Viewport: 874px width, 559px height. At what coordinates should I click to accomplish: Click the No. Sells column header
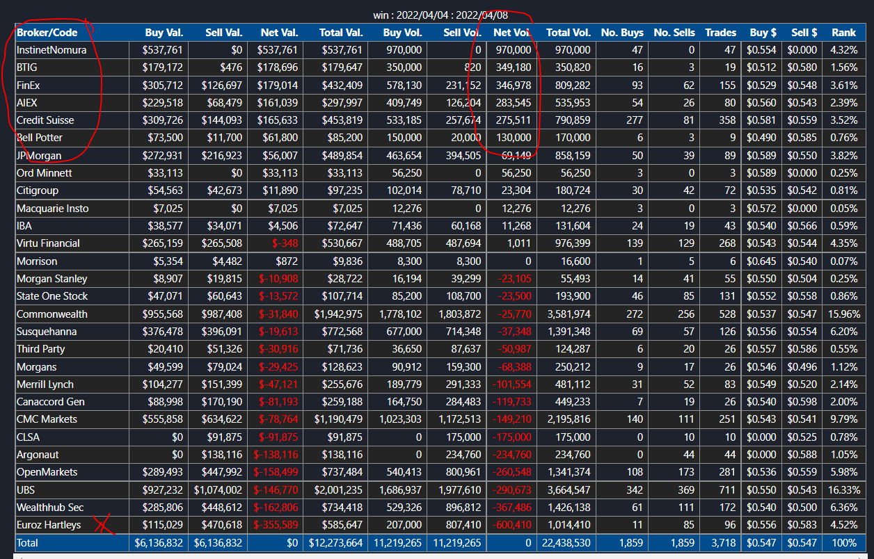(674, 32)
